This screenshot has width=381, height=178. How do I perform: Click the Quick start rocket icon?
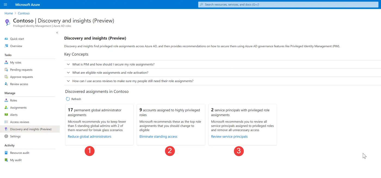[6, 39]
